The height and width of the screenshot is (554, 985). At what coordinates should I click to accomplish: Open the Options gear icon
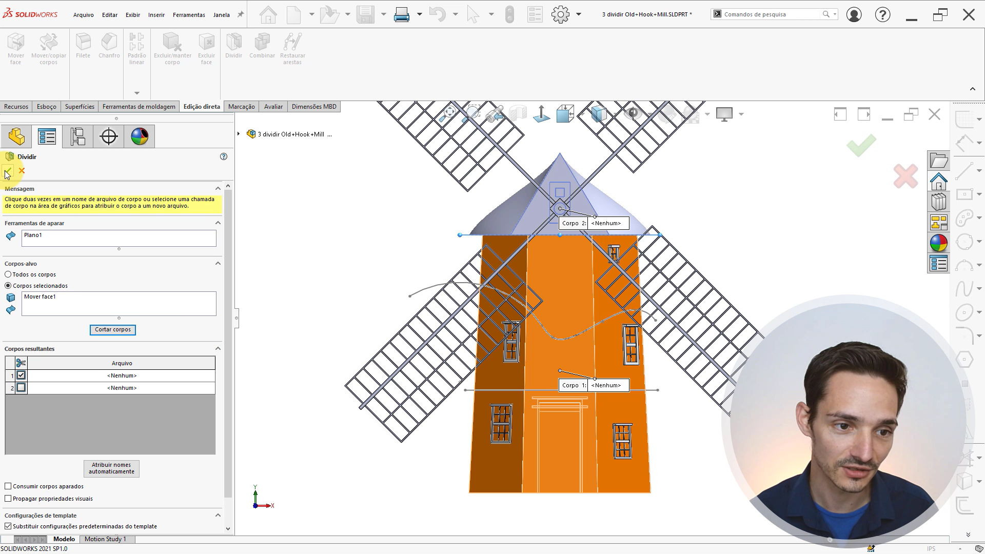pyautogui.click(x=560, y=14)
